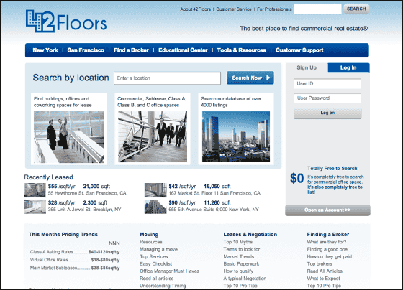403x290 pixels.
Task: Open the Easy Checklist link
Action: coord(155,264)
